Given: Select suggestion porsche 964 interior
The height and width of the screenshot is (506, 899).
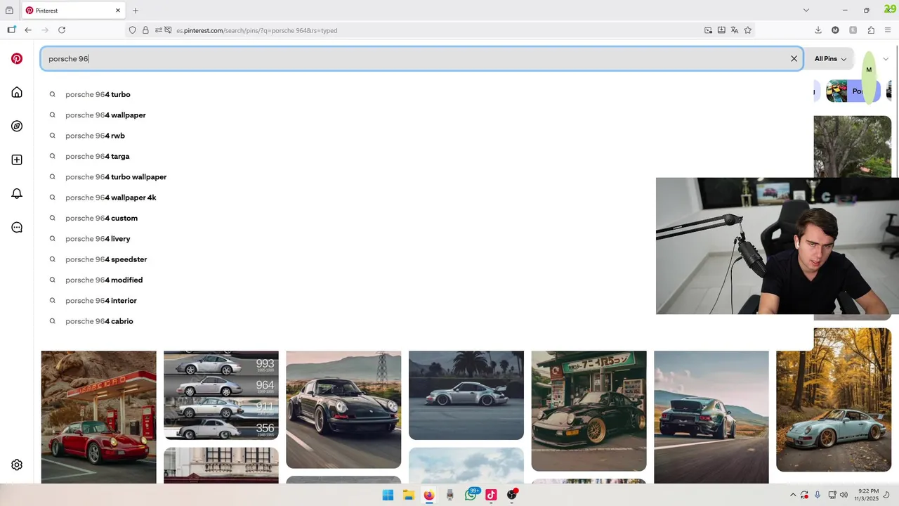Looking at the screenshot, I should [x=100, y=301].
